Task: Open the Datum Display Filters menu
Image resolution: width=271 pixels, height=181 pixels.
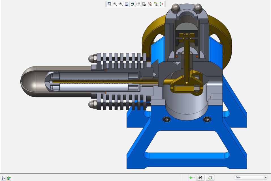Action: [150, 4]
